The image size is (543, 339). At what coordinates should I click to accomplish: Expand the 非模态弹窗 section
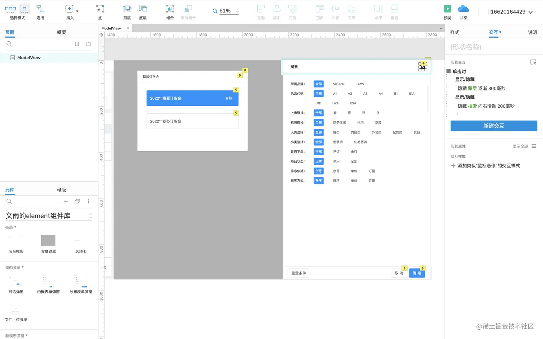[16, 335]
